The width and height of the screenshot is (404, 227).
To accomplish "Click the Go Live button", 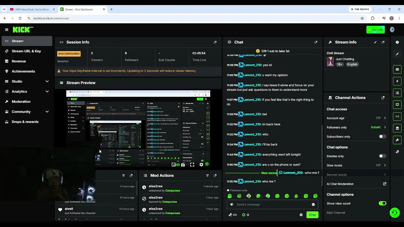I will [376, 30].
